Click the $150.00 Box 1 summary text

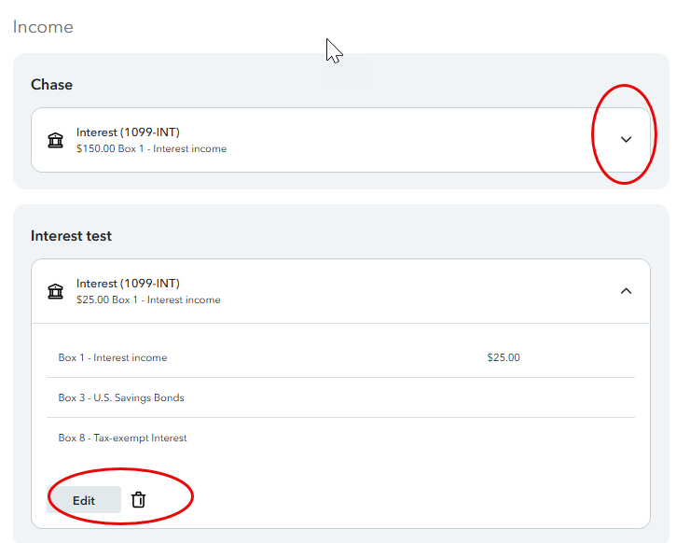[x=151, y=148]
